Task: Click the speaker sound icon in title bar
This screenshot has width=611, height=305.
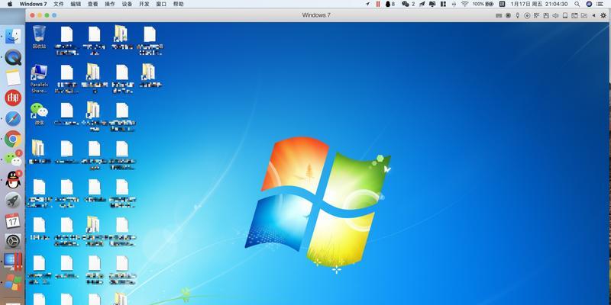Action: tap(556, 15)
